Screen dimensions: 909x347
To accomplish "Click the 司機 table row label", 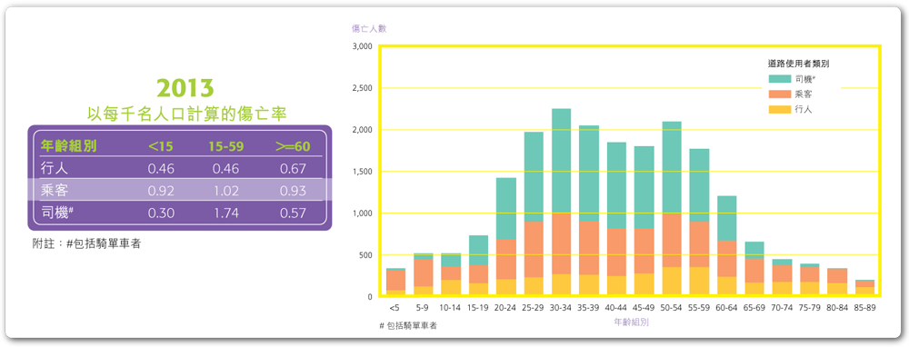I will pyautogui.click(x=56, y=213).
